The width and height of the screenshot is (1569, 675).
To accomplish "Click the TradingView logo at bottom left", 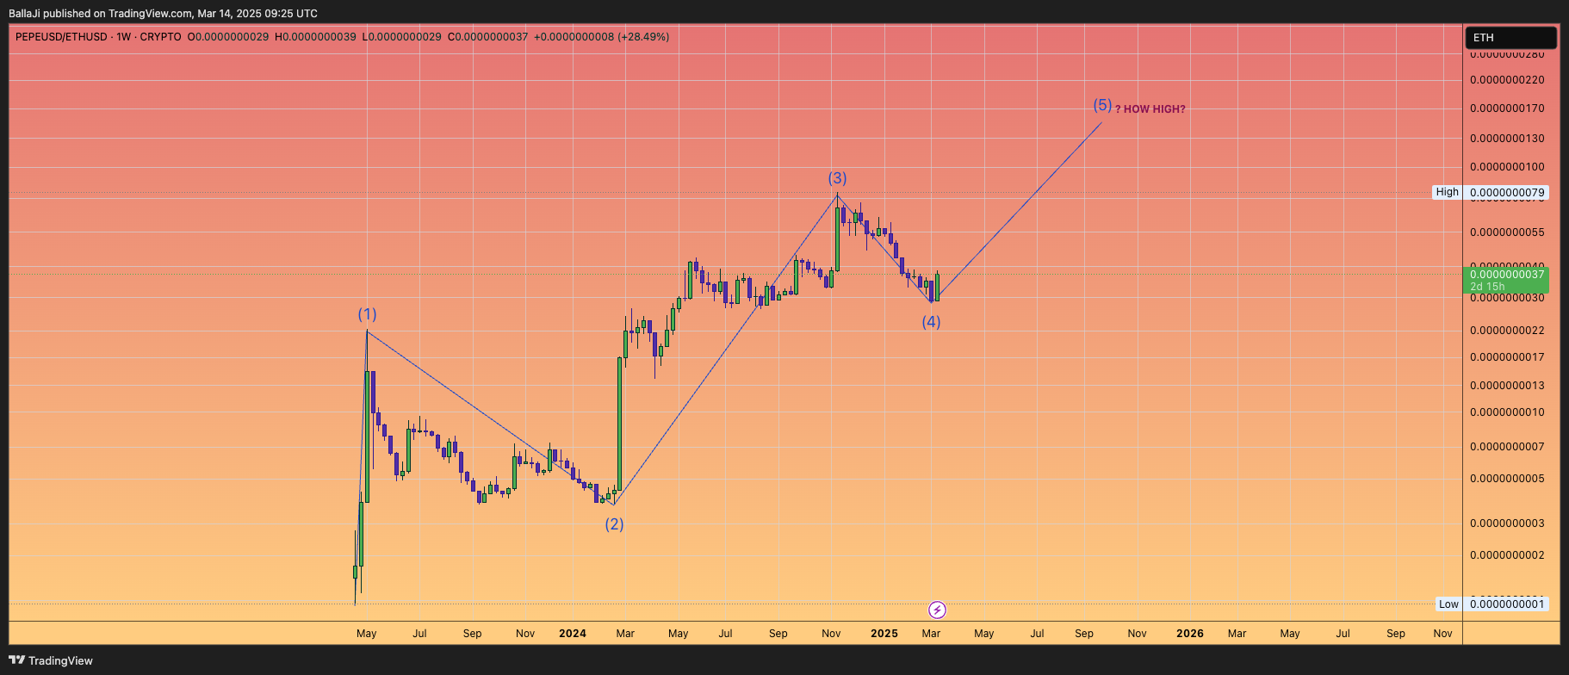I will click(x=51, y=660).
